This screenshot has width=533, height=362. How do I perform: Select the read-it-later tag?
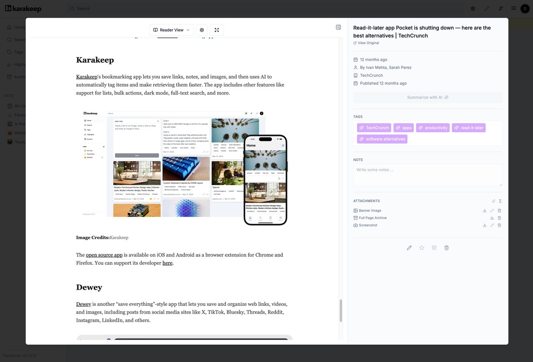point(469,128)
